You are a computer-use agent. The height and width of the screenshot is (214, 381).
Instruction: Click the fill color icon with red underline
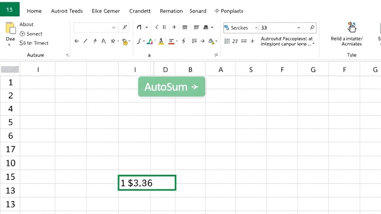pyautogui.click(x=171, y=41)
